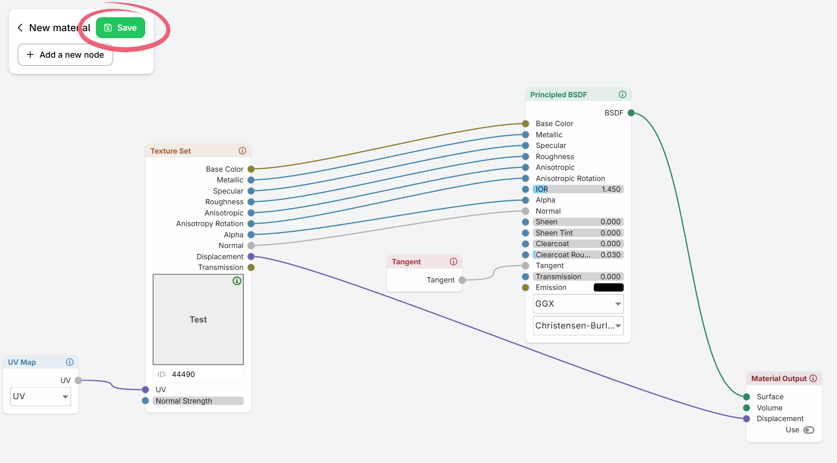This screenshot has width=837, height=463.
Task: Click Displacement output socket on Texture Set
Action: 251,256
